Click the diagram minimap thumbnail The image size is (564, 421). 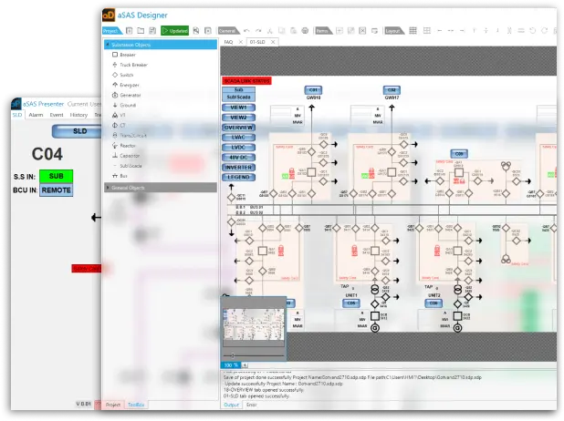[254, 324]
